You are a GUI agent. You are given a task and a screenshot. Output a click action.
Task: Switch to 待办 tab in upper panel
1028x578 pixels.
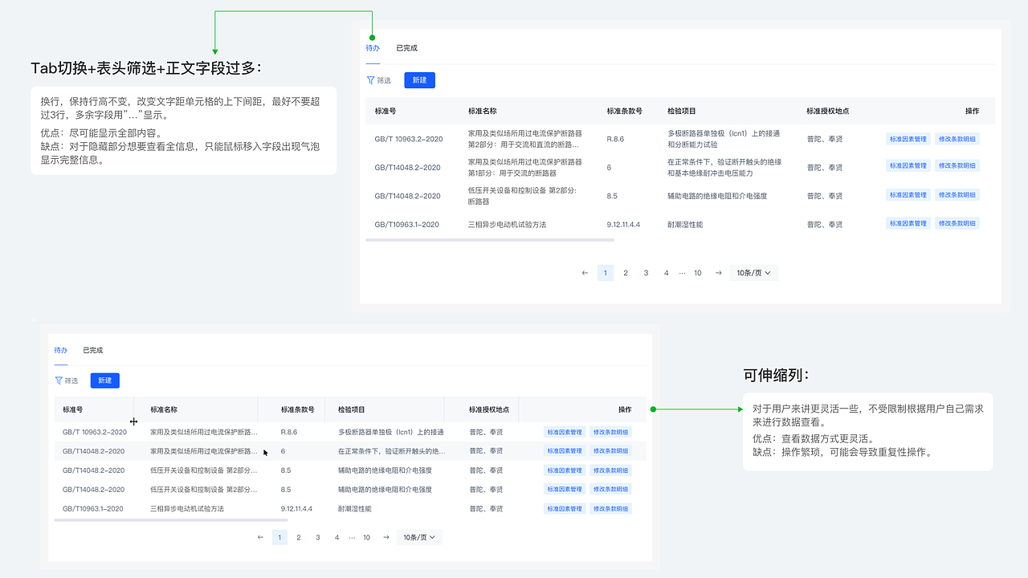pyautogui.click(x=373, y=48)
